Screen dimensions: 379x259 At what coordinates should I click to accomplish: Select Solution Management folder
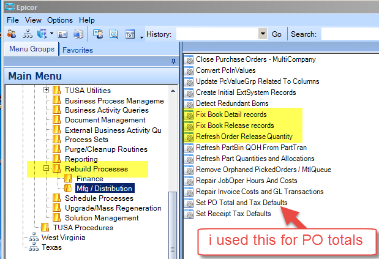click(x=102, y=218)
